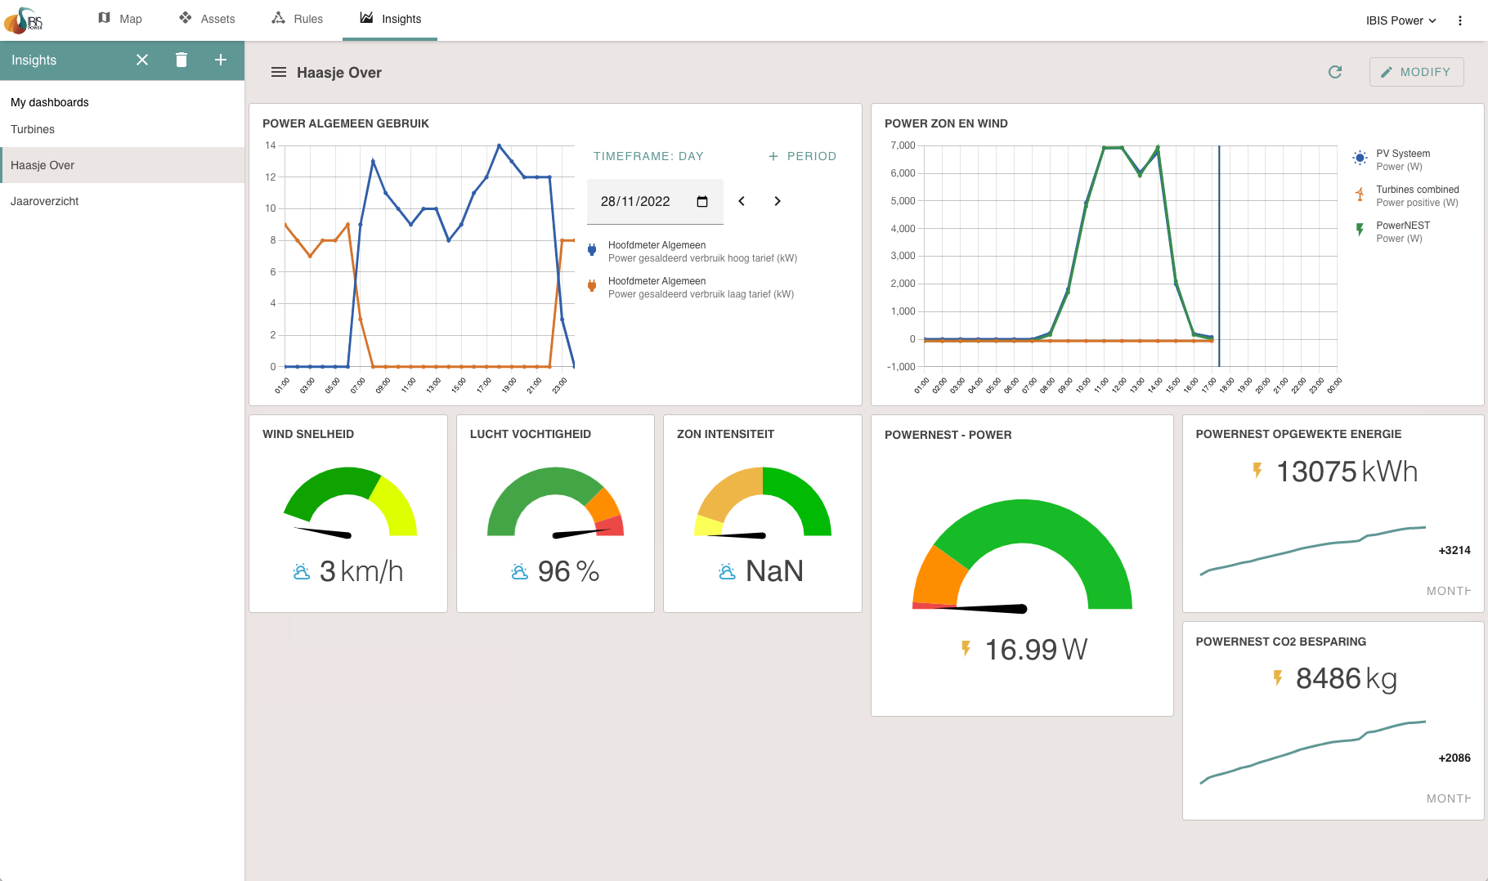Toggle the hamburger menu beside Haasje Over
The image size is (1488, 881).
coord(279,72)
